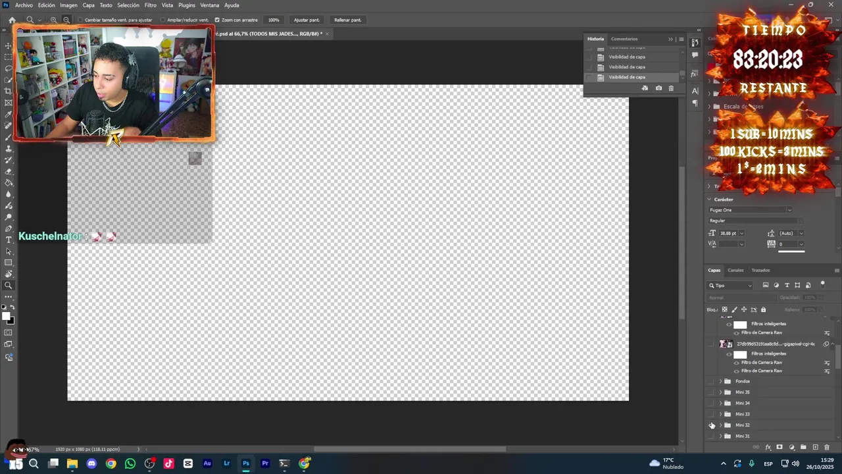Image resolution: width=842 pixels, height=474 pixels.
Task: Collapse the Carácter panel section
Action: pyautogui.click(x=709, y=199)
